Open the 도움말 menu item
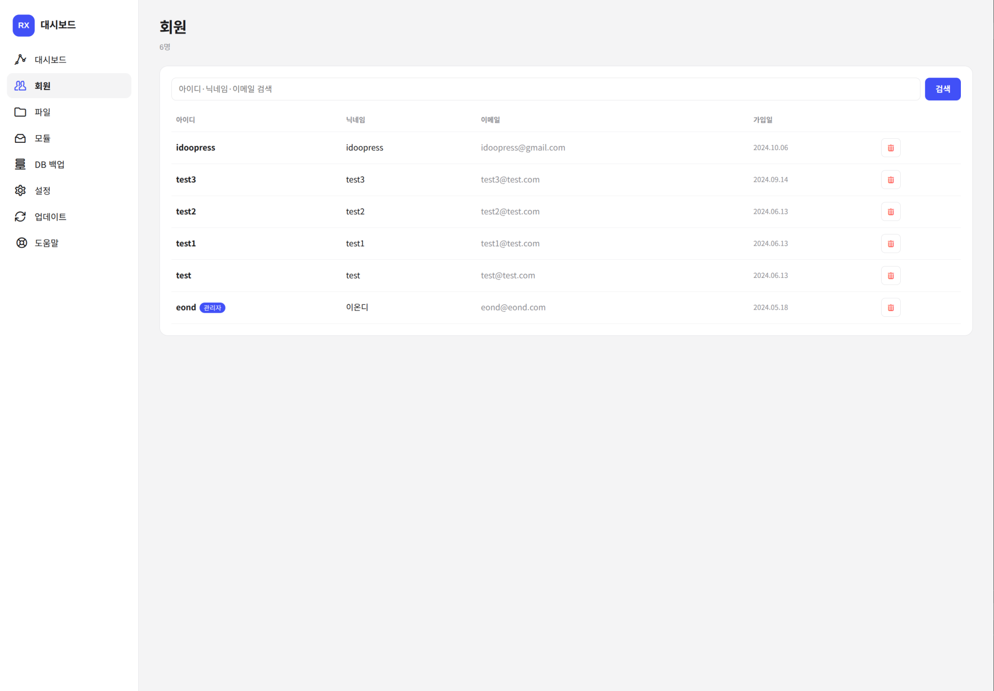 click(x=69, y=243)
